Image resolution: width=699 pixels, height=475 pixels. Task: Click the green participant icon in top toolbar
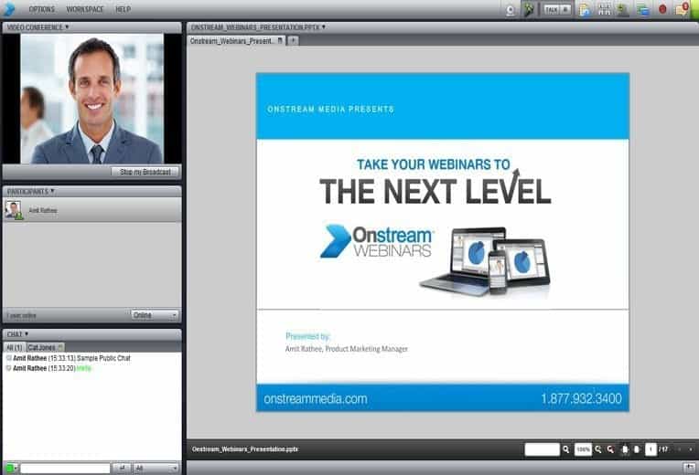coord(623,10)
